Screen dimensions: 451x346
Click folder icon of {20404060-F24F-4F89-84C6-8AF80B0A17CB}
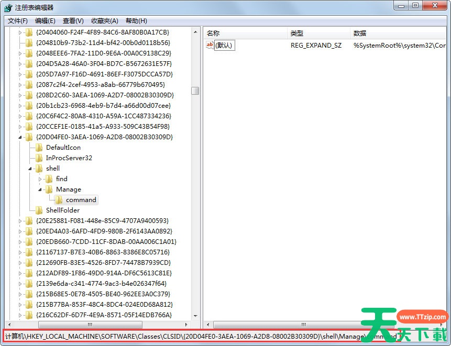(29, 32)
